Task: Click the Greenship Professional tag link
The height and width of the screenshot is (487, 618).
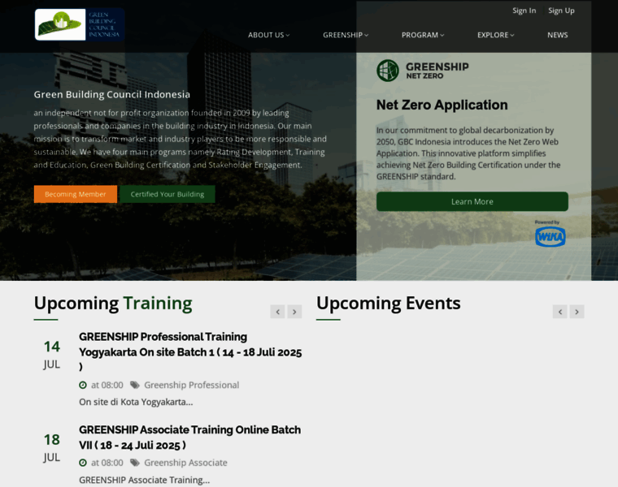Action: click(x=192, y=385)
